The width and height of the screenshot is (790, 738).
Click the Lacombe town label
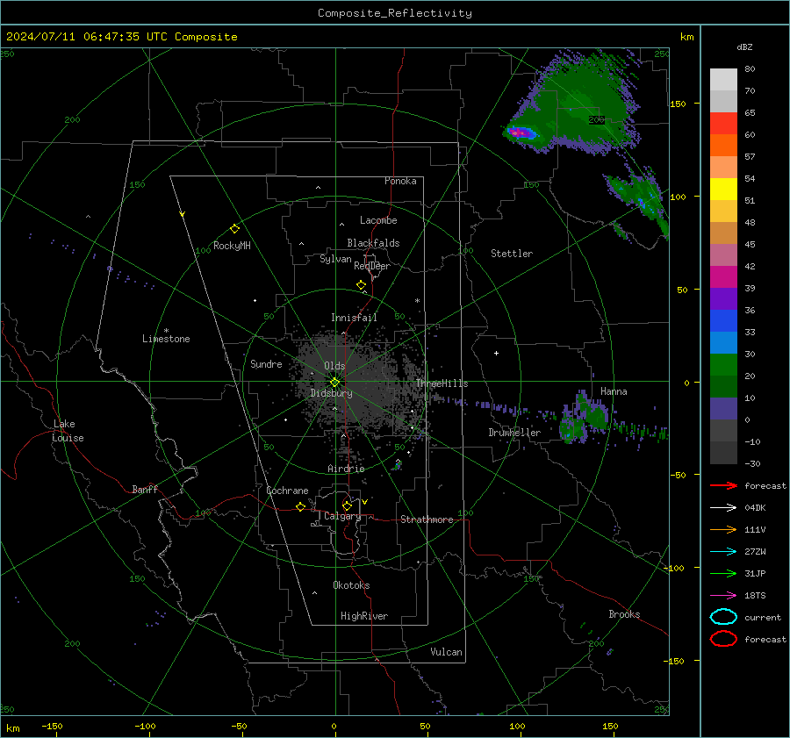tap(378, 220)
